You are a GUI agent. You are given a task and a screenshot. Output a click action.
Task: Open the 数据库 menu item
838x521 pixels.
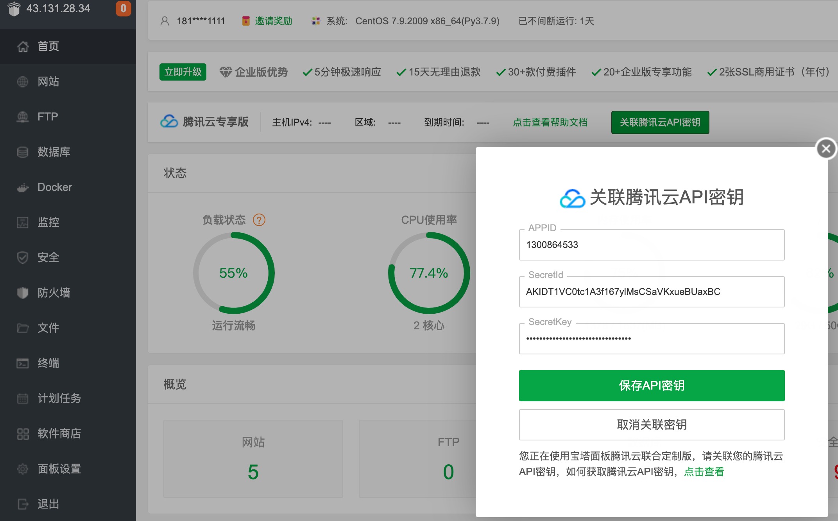click(68, 152)
